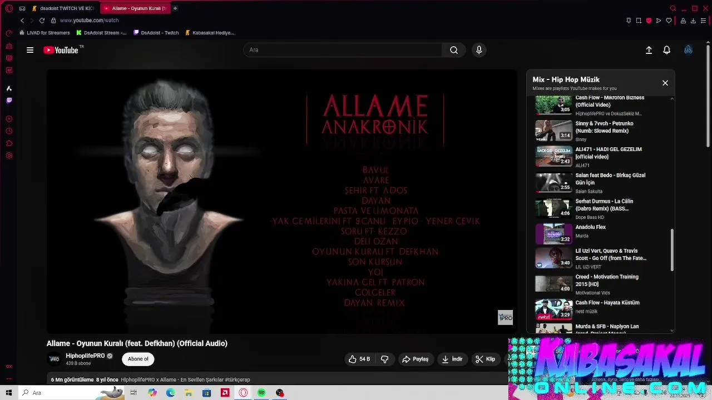This screenshot has height=400, width=712.
Task: Play Saian feat Bedo - Birkaç Güzel Gün
Action: pos(590,183)
